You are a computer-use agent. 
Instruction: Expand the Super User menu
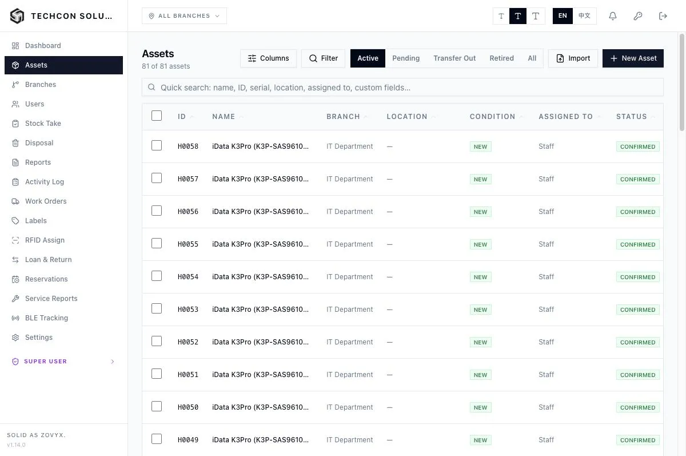point(63,362)
